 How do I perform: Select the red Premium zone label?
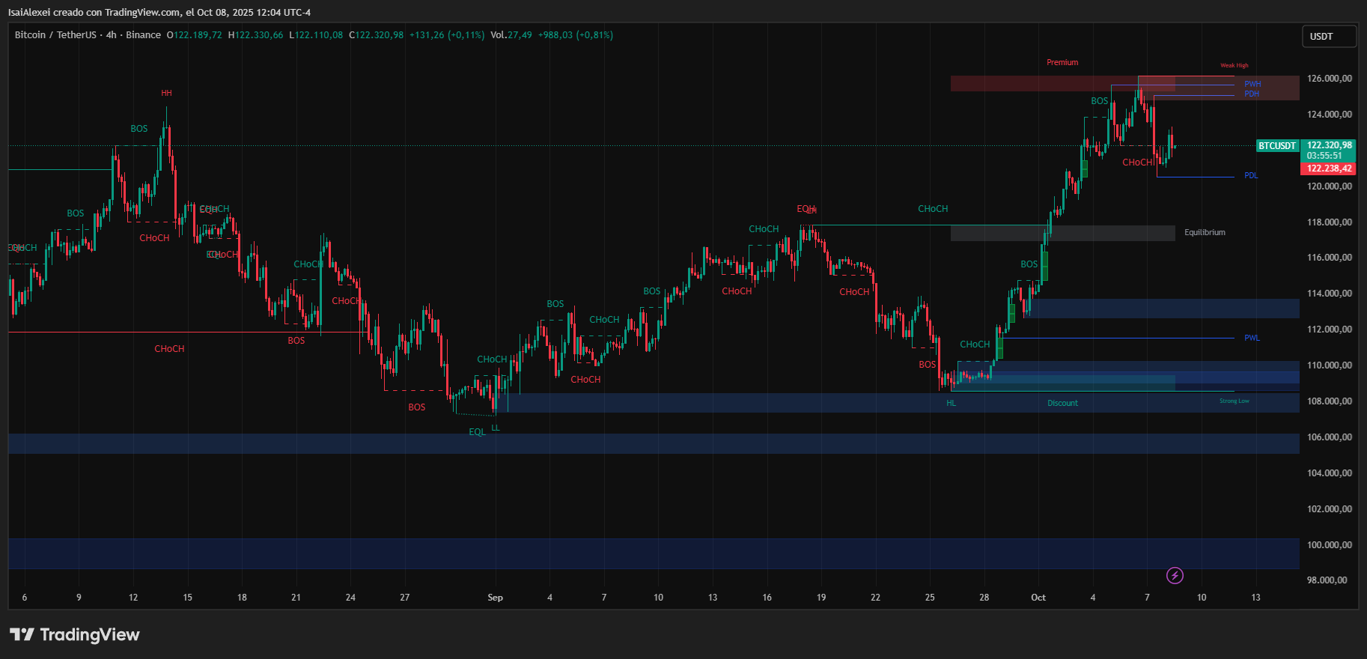1062,63
